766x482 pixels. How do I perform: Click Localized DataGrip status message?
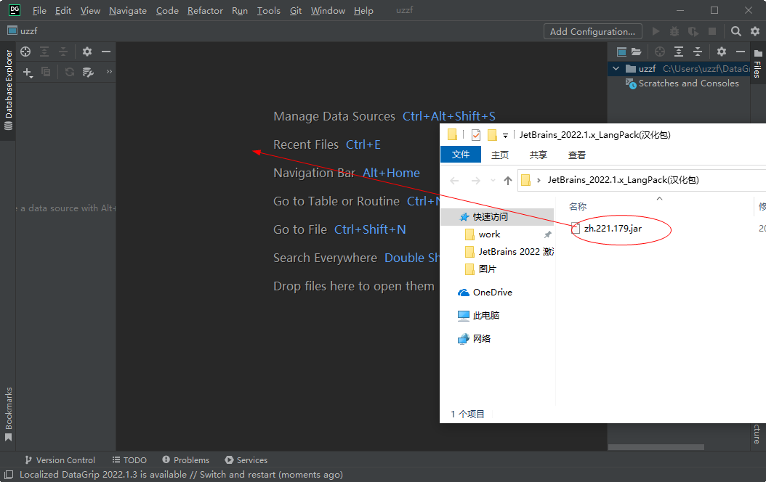[x=181, y=475]
